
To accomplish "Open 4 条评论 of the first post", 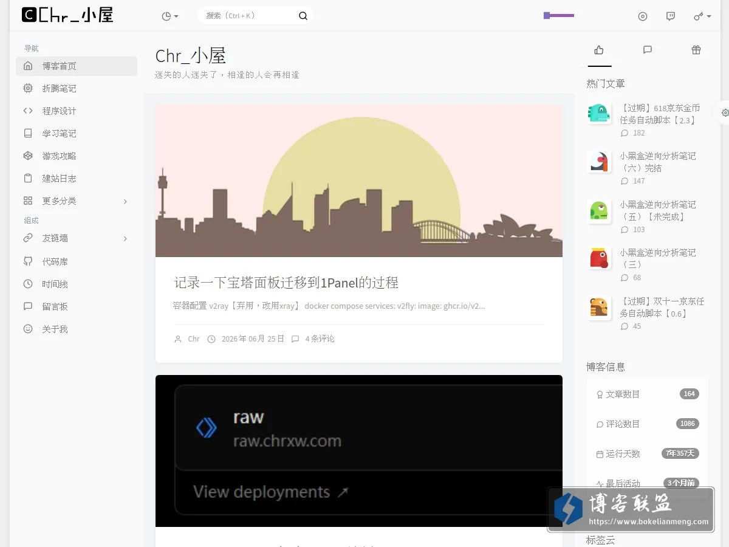I will (320, 339).
